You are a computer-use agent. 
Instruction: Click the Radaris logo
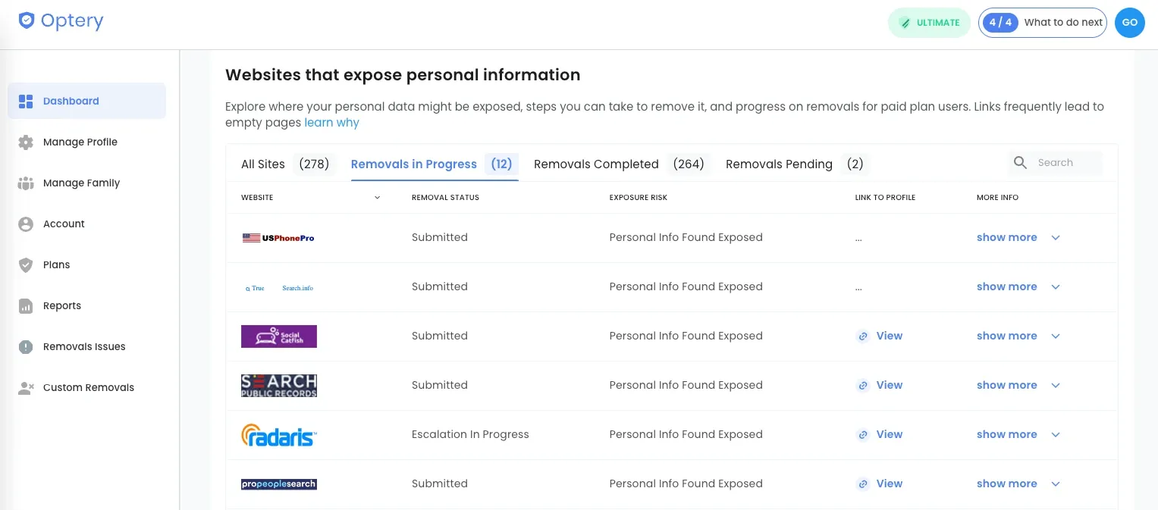click(x=279, y=435)
